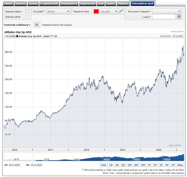The image size is (187, 177).
Task: Open the Hospodaření tab
Action: coord(69,4)
